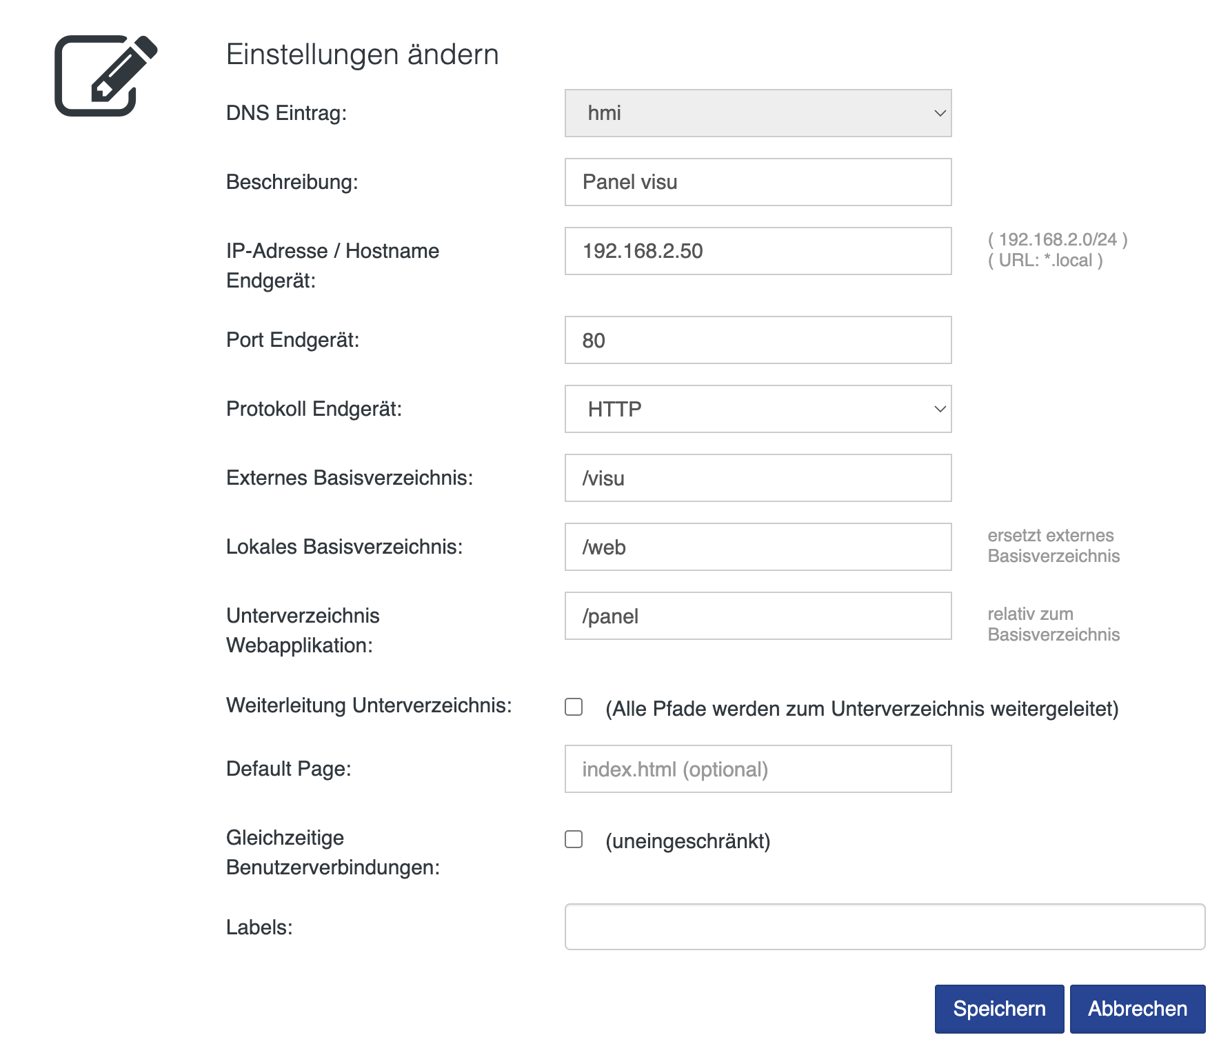Click the Einstellungen ändern heading
The image size is (1230, 1055).
tap(362, 54)
